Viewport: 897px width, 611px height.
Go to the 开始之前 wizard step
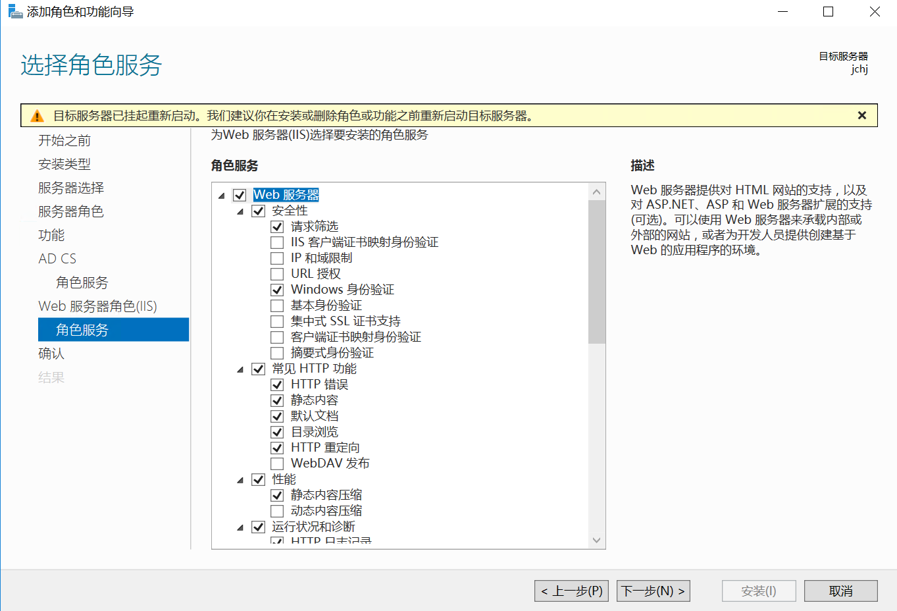64,140
